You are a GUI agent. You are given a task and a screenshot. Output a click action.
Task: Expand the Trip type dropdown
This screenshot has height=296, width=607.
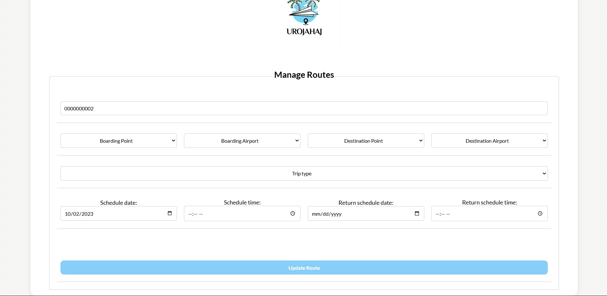coord(304,173)
